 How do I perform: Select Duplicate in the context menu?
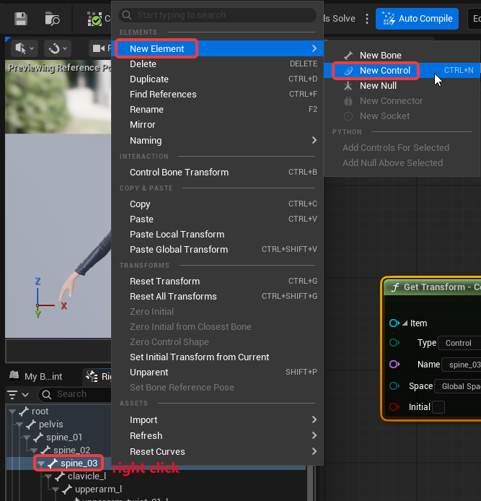pyautogui.click(x=217, y=79)
